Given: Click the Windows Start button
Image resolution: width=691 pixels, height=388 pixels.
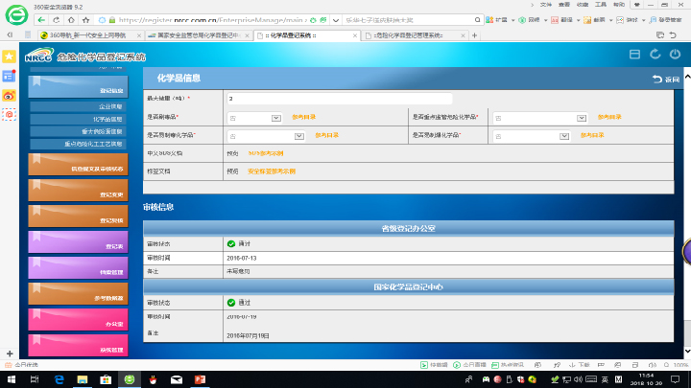Looking at the screenshot, I should [9, 379].
